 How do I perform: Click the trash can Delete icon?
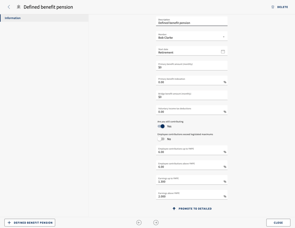273,7
